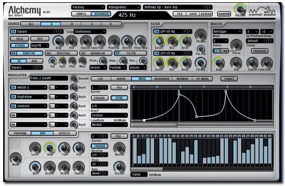
Task: Turn the arp Split knob
Action: [35, 167]
